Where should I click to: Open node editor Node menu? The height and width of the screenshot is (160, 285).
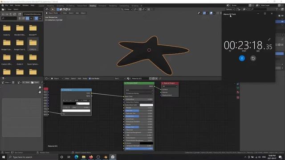tap(85, 79)
